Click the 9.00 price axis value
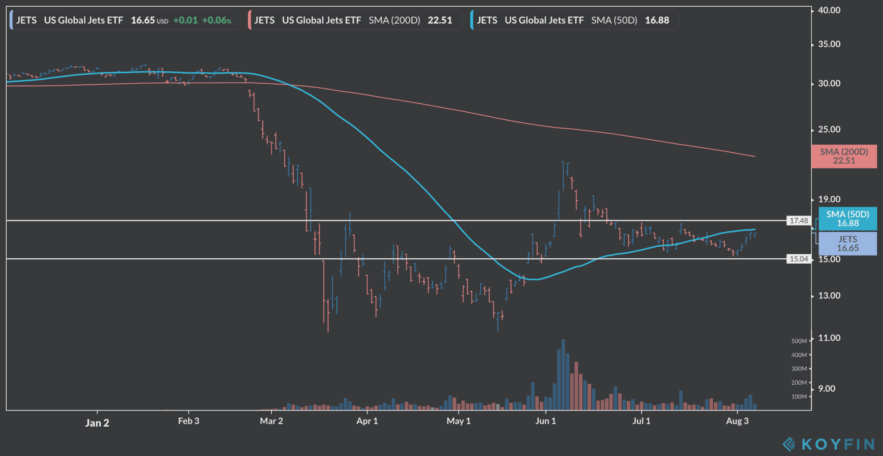 click(x=826, y=389)
